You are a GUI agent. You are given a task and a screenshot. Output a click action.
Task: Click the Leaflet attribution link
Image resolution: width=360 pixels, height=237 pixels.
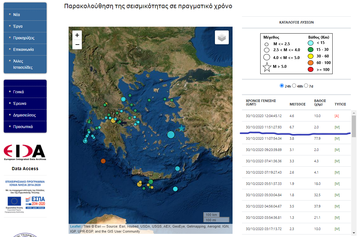(x=75, y=226)
